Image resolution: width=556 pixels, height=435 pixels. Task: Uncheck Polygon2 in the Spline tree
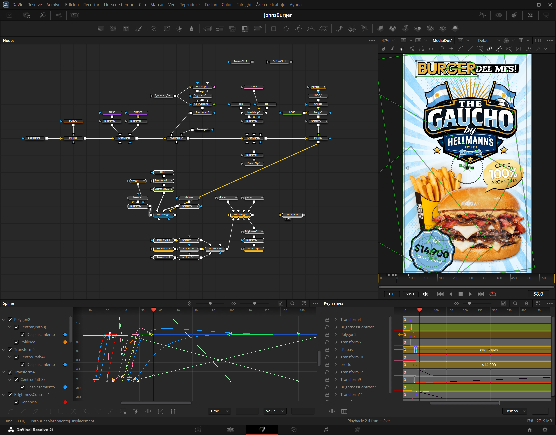(x=10, y=320)
